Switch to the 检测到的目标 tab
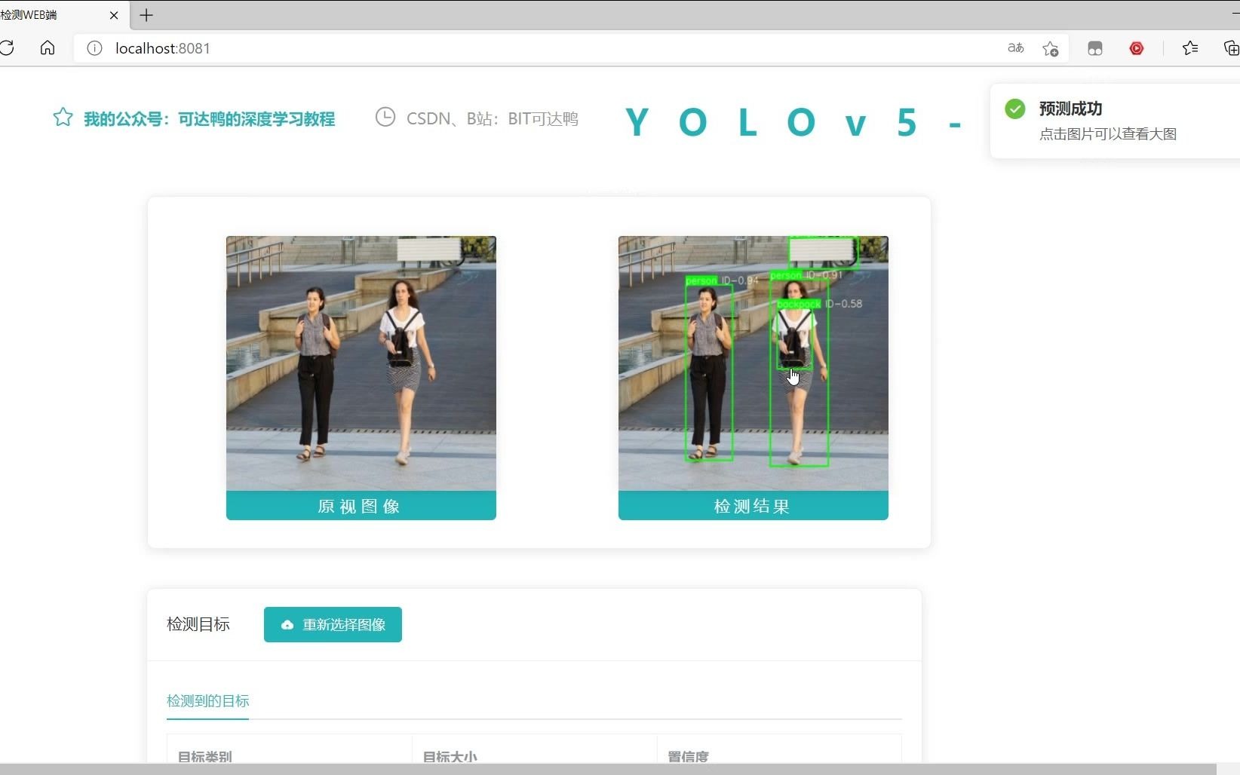The width and height of the screenshot is (1240, 775). tap(207, 700)
